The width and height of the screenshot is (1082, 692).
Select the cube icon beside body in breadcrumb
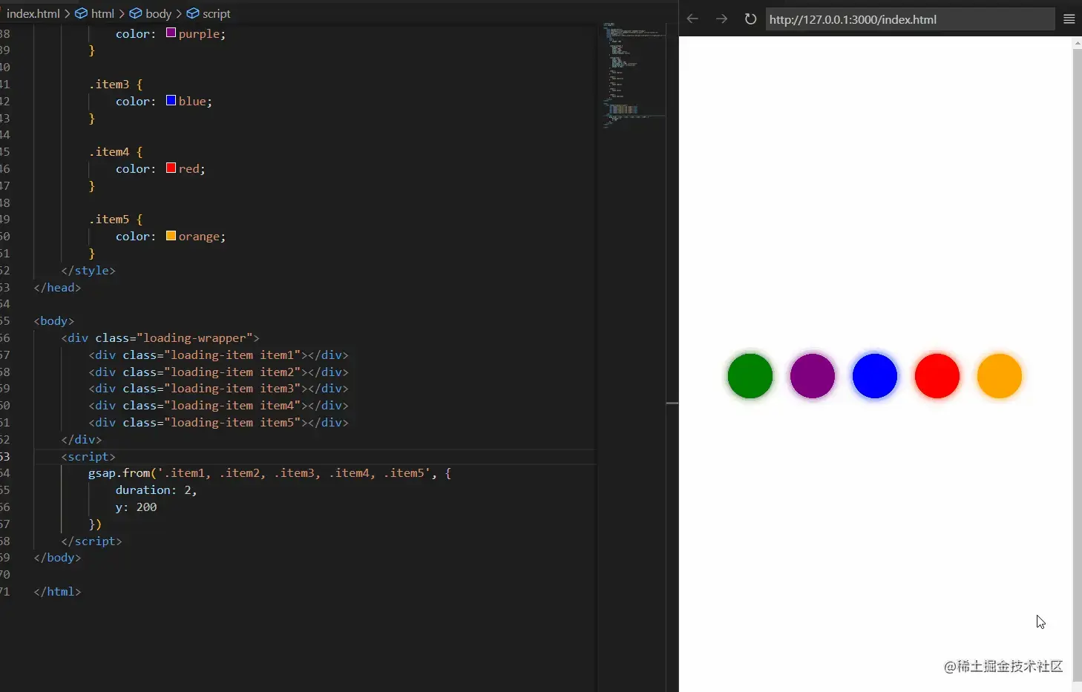[x=134, y=13]
